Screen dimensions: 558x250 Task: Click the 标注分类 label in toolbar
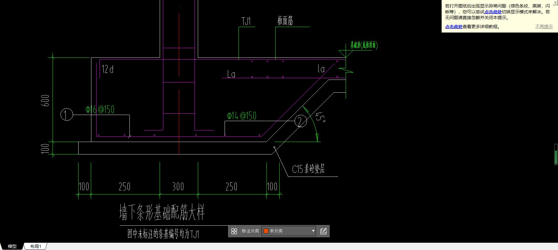250,231
